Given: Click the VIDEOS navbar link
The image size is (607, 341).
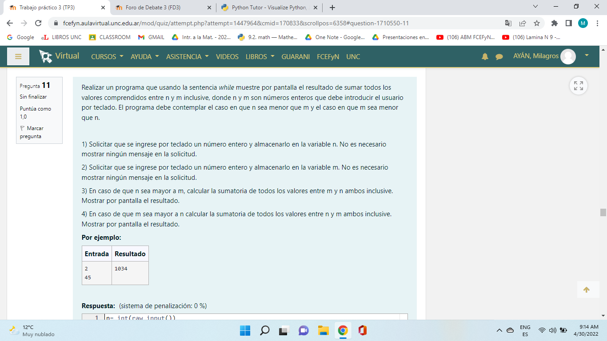Looking at the screenshot, I should tap(227, 56).
